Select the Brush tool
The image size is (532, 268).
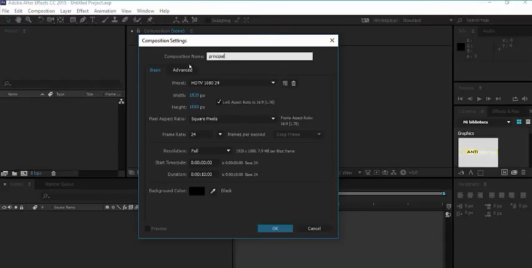pyautogui.click(x=105, y=20)
